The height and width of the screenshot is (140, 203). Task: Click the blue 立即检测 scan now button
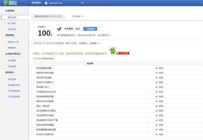[90, 29]
